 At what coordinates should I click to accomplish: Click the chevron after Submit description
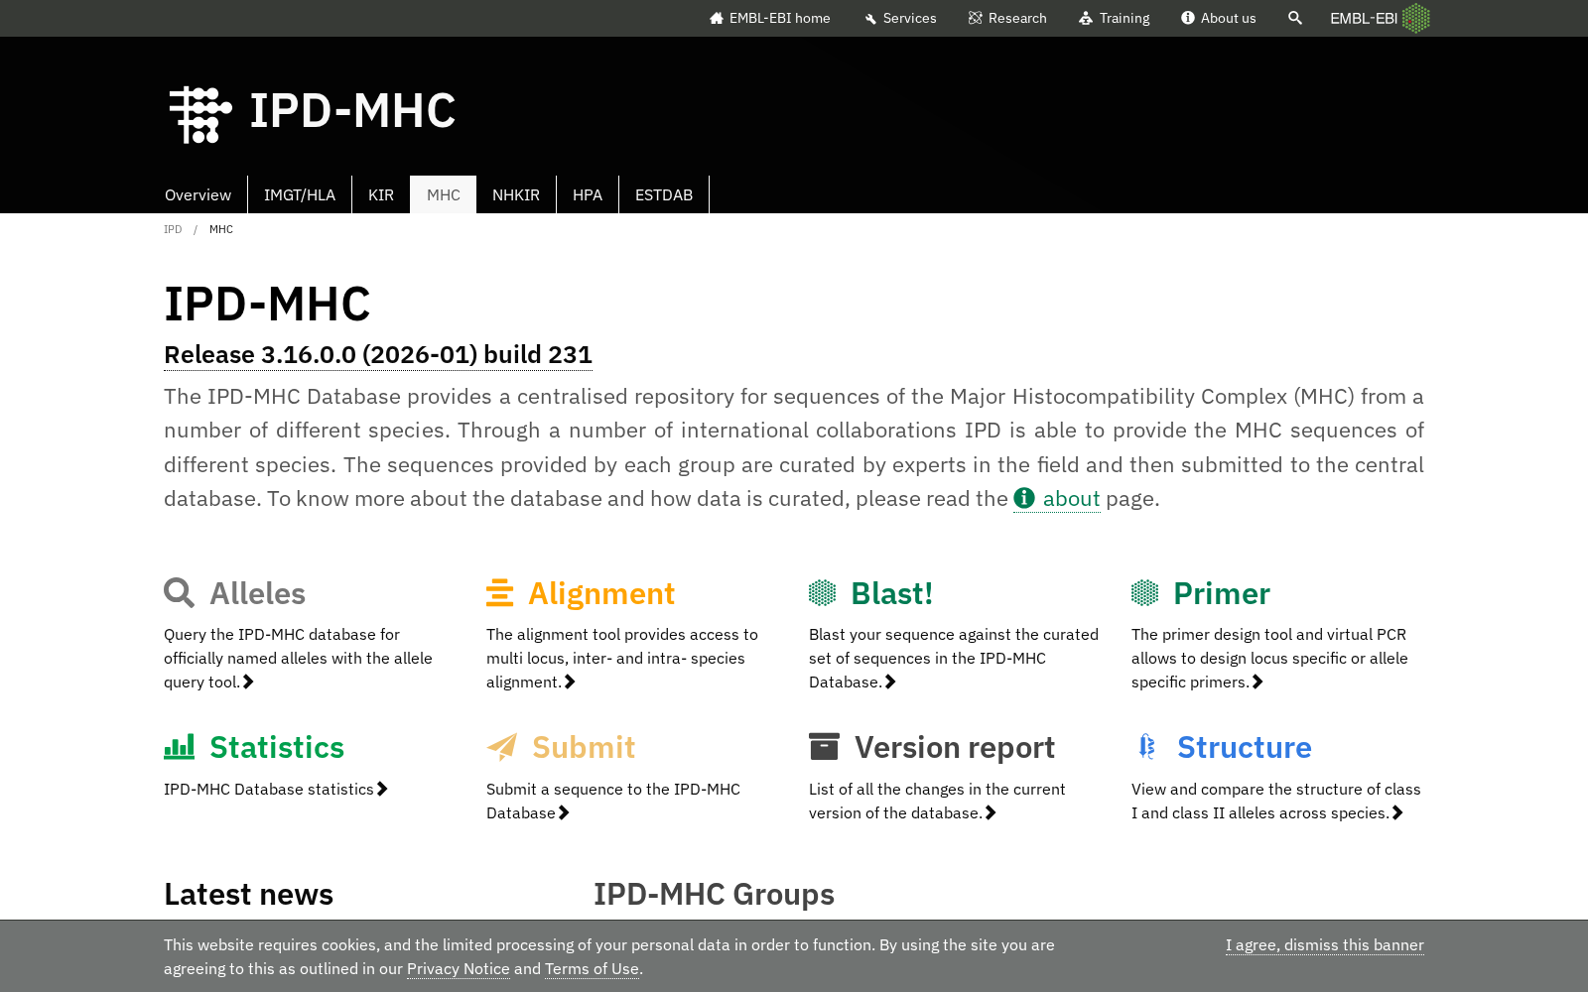click(564, 812)
